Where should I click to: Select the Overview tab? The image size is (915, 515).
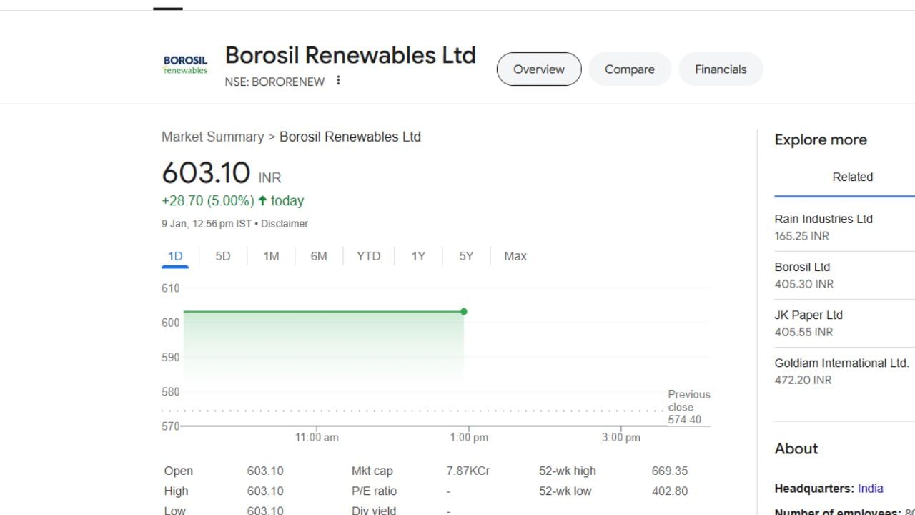coord(539,69)
